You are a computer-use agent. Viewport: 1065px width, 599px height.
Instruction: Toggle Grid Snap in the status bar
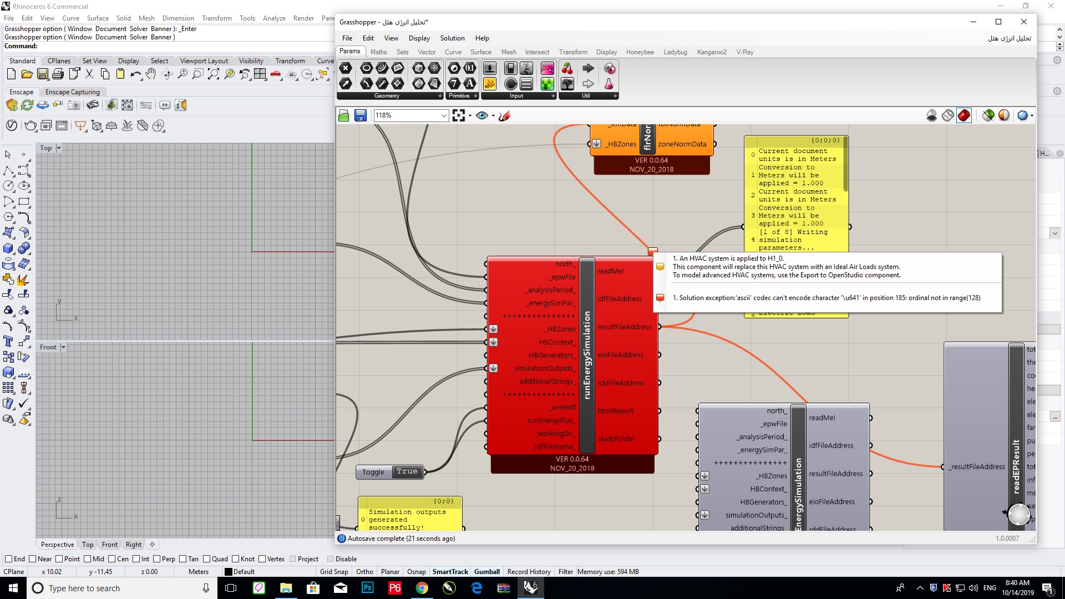pos(334,572)
